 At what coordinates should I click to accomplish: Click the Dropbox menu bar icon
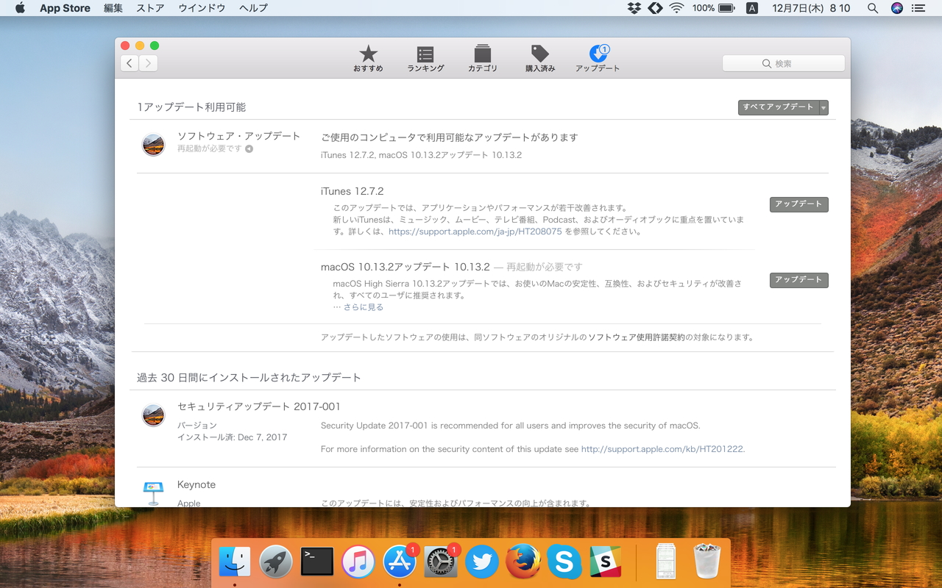[634, 8]
